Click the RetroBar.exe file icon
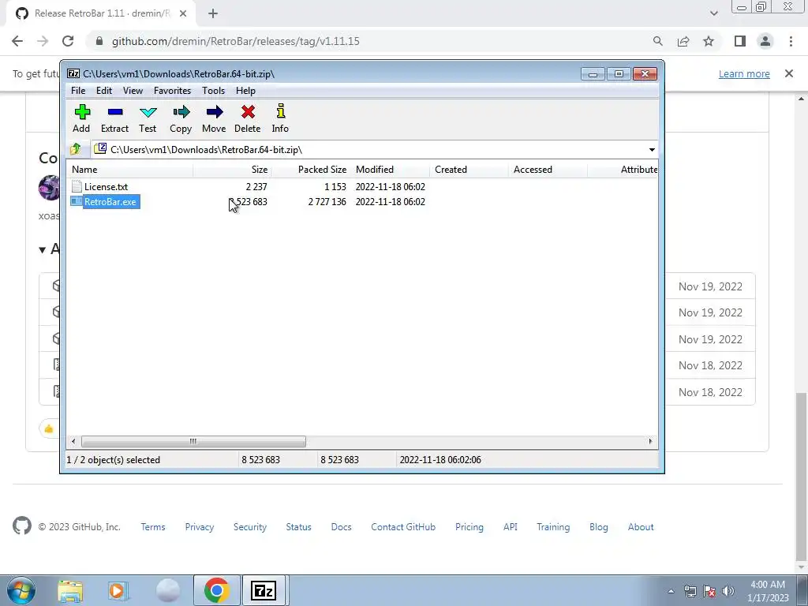Image resolution: width=808 pixels, height=606 pixels. pyautogui.click(x=77, y=201)
